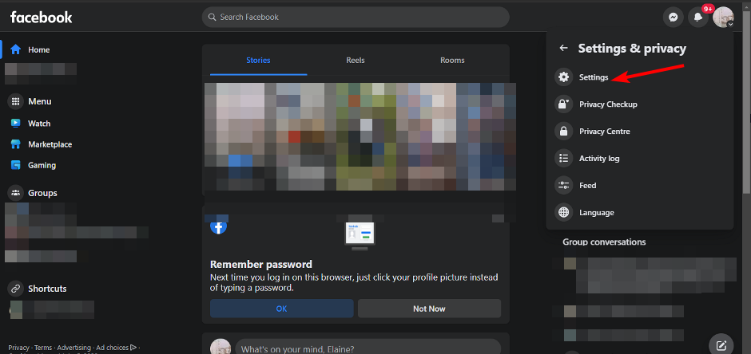
Task: Click the search magnifier icon
Action: [x=213, y=18]
